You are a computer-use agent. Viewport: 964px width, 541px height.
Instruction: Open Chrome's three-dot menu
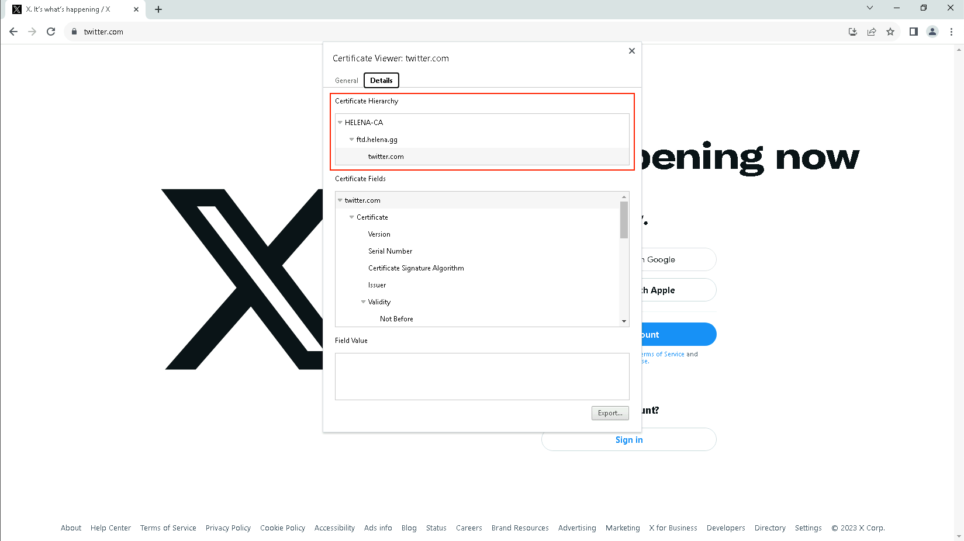951,32
